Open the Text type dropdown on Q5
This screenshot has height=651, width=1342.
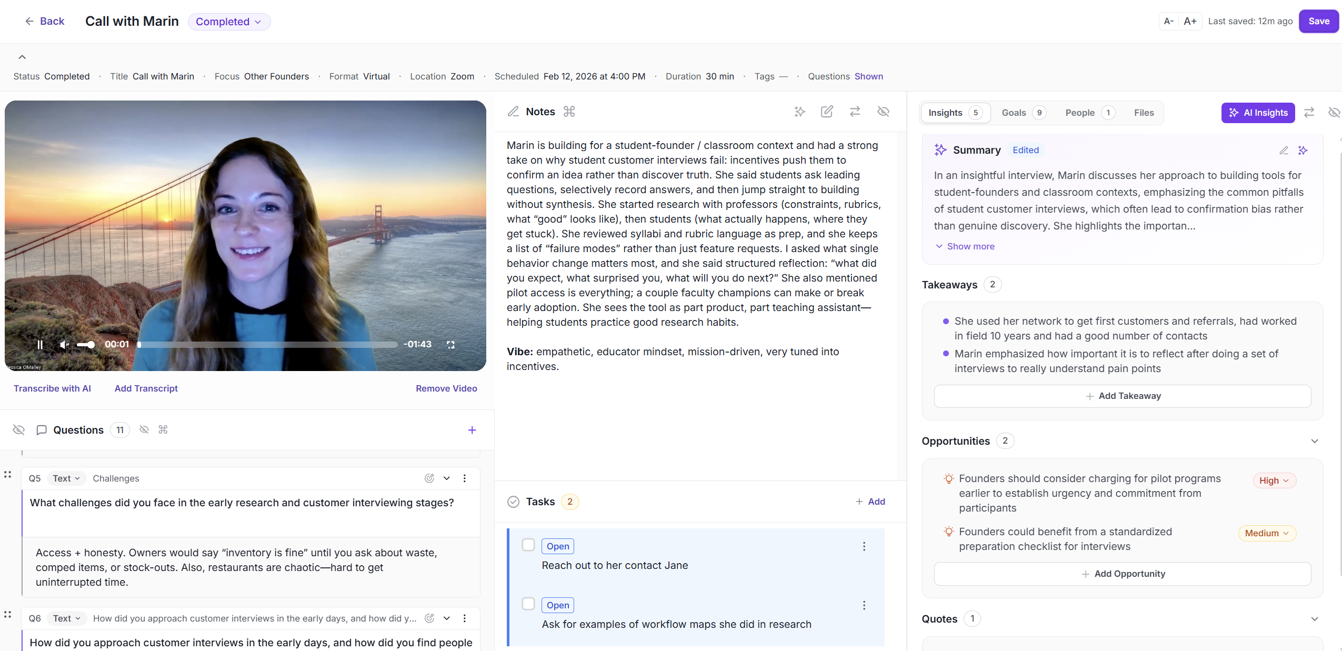pyautogui.click(x=66, y=478)
